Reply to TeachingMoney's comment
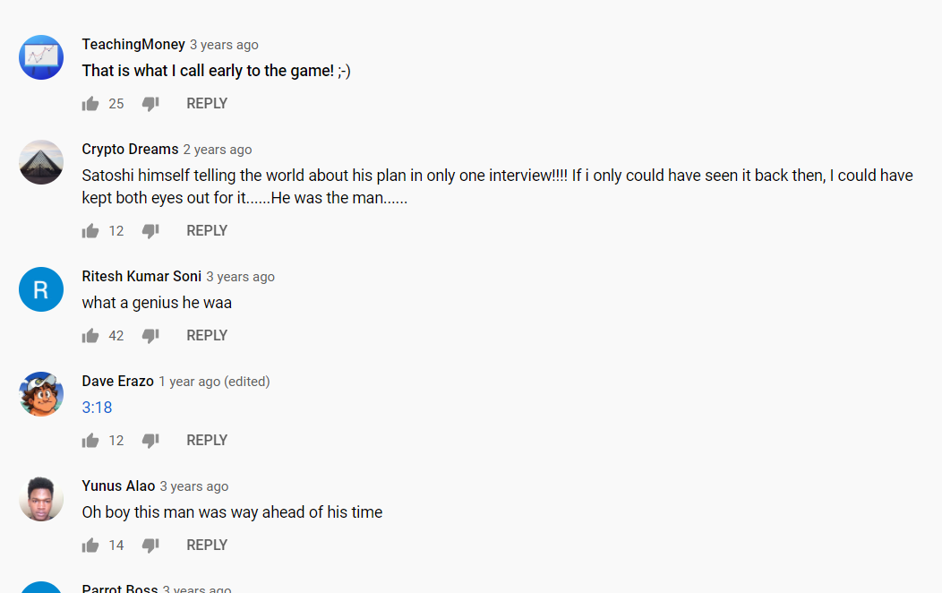942x593 pixels. coord(207,103)
